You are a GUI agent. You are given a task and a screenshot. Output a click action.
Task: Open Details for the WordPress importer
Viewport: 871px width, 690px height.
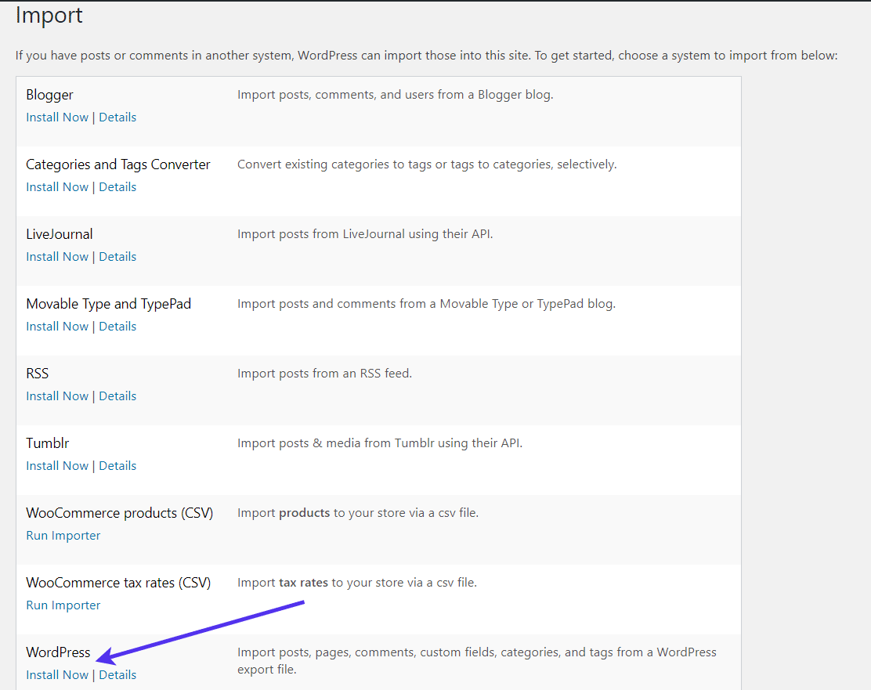pos(117,674)
